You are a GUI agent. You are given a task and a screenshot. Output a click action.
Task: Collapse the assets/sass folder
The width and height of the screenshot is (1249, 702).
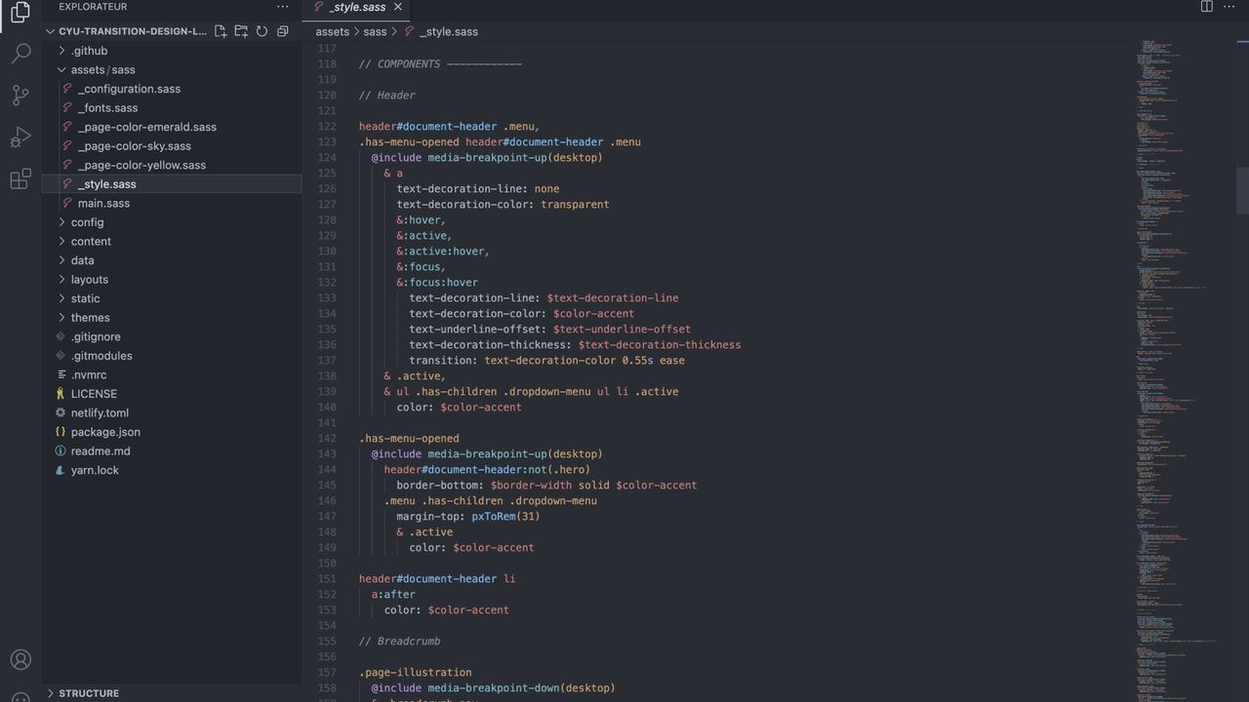point(102,70)
